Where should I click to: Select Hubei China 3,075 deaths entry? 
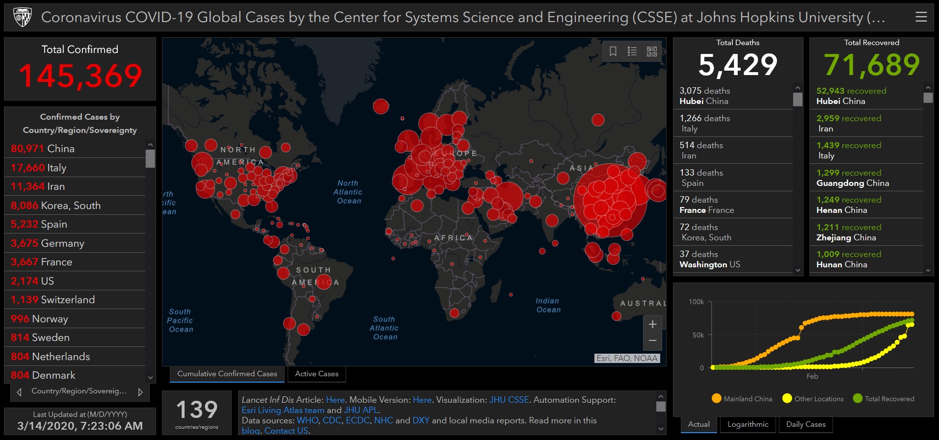(x=733, y=96)
